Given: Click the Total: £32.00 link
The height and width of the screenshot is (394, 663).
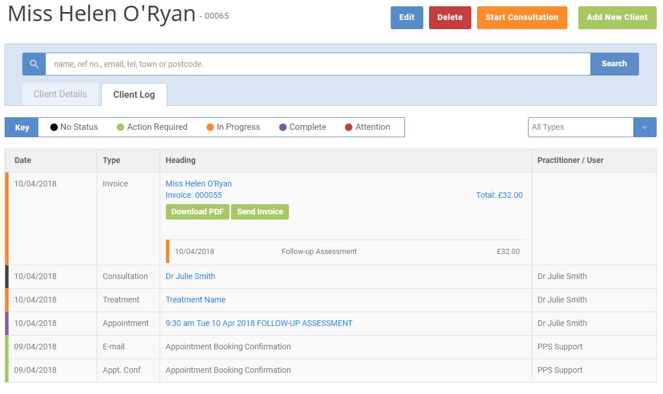Looking at the screenshot, I should [x=499, y=195].
